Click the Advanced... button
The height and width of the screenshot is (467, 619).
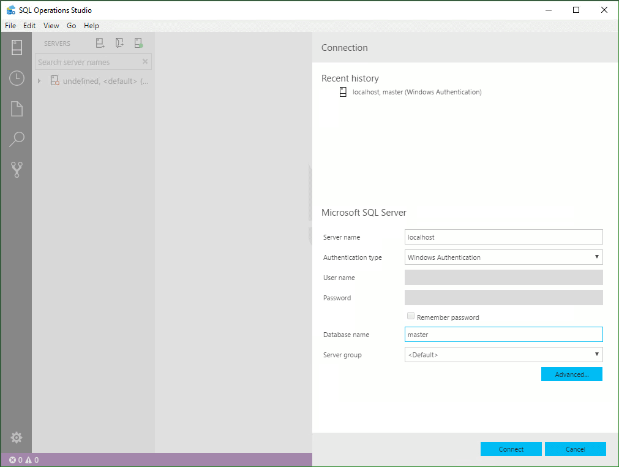[572, 374]
